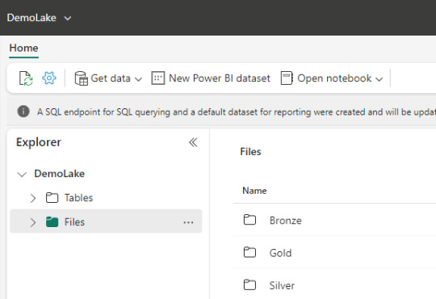Click the Bronze folder icon
436x299 pixels.
[x=249, y=220]
